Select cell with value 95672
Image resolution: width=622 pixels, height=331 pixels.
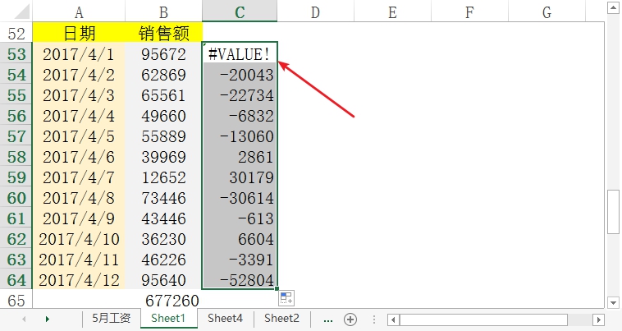[x=163, y=53]
